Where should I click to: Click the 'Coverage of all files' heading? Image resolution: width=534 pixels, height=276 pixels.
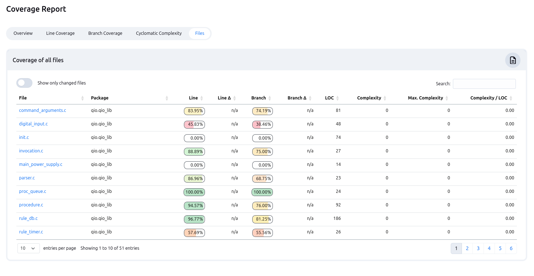tap(38, 60)
